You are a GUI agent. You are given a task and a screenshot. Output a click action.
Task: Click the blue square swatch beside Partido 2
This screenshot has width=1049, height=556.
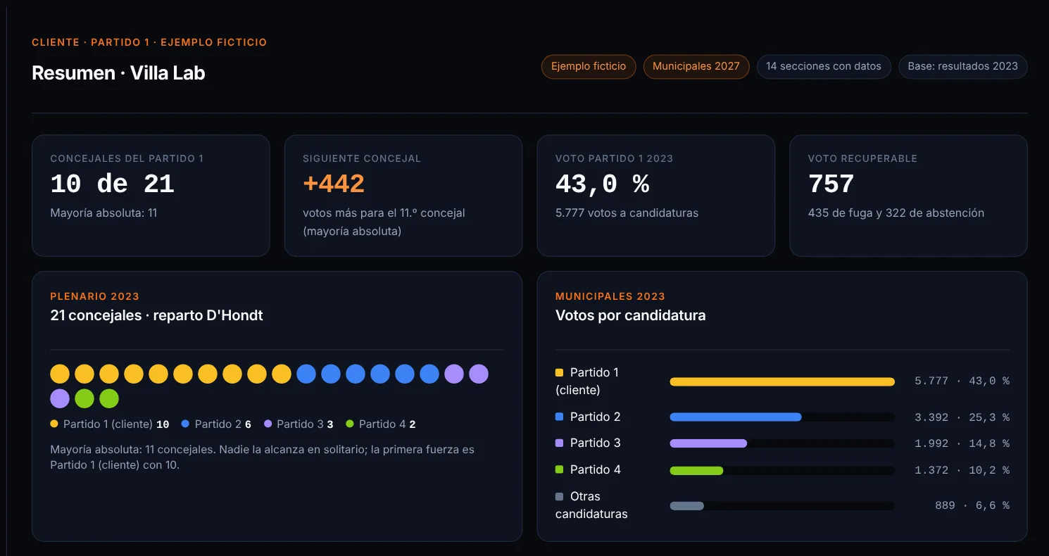click(x=560, y=417)
